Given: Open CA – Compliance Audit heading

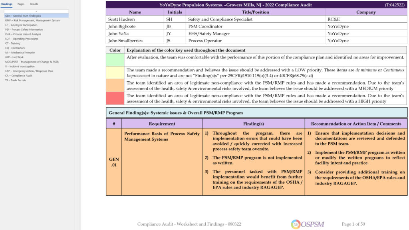Looking at the screenshot, I should (18, 76).
